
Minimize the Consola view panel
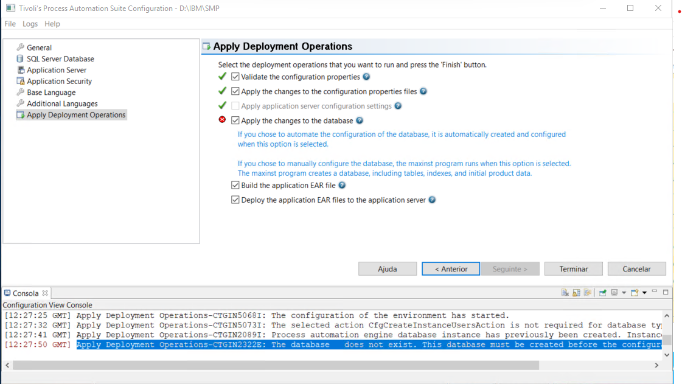pyautogui.click(x=655, y=291)
